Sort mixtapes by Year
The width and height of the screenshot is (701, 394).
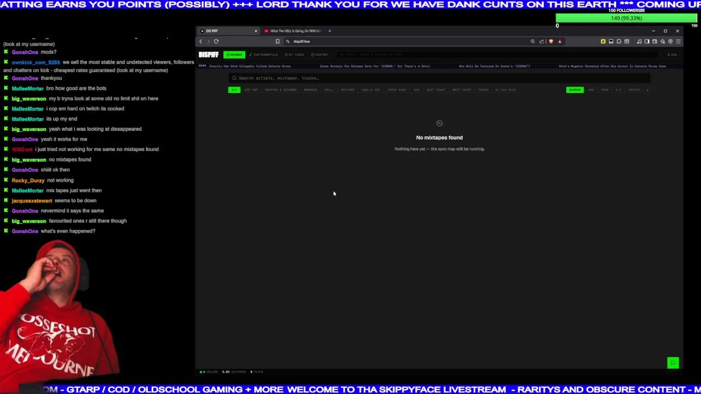[x=605, y=90]
